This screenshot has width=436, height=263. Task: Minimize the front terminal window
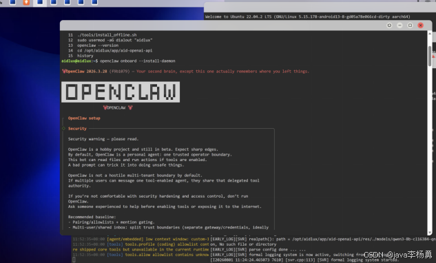(399, 25)
